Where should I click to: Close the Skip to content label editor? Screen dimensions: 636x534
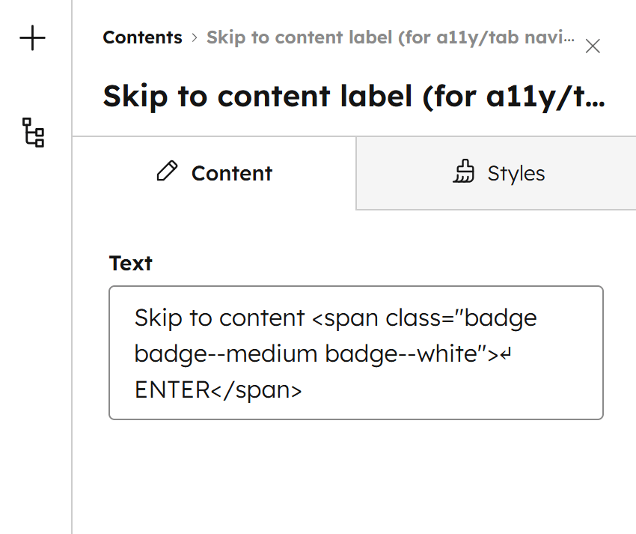(x=593, y=46)
